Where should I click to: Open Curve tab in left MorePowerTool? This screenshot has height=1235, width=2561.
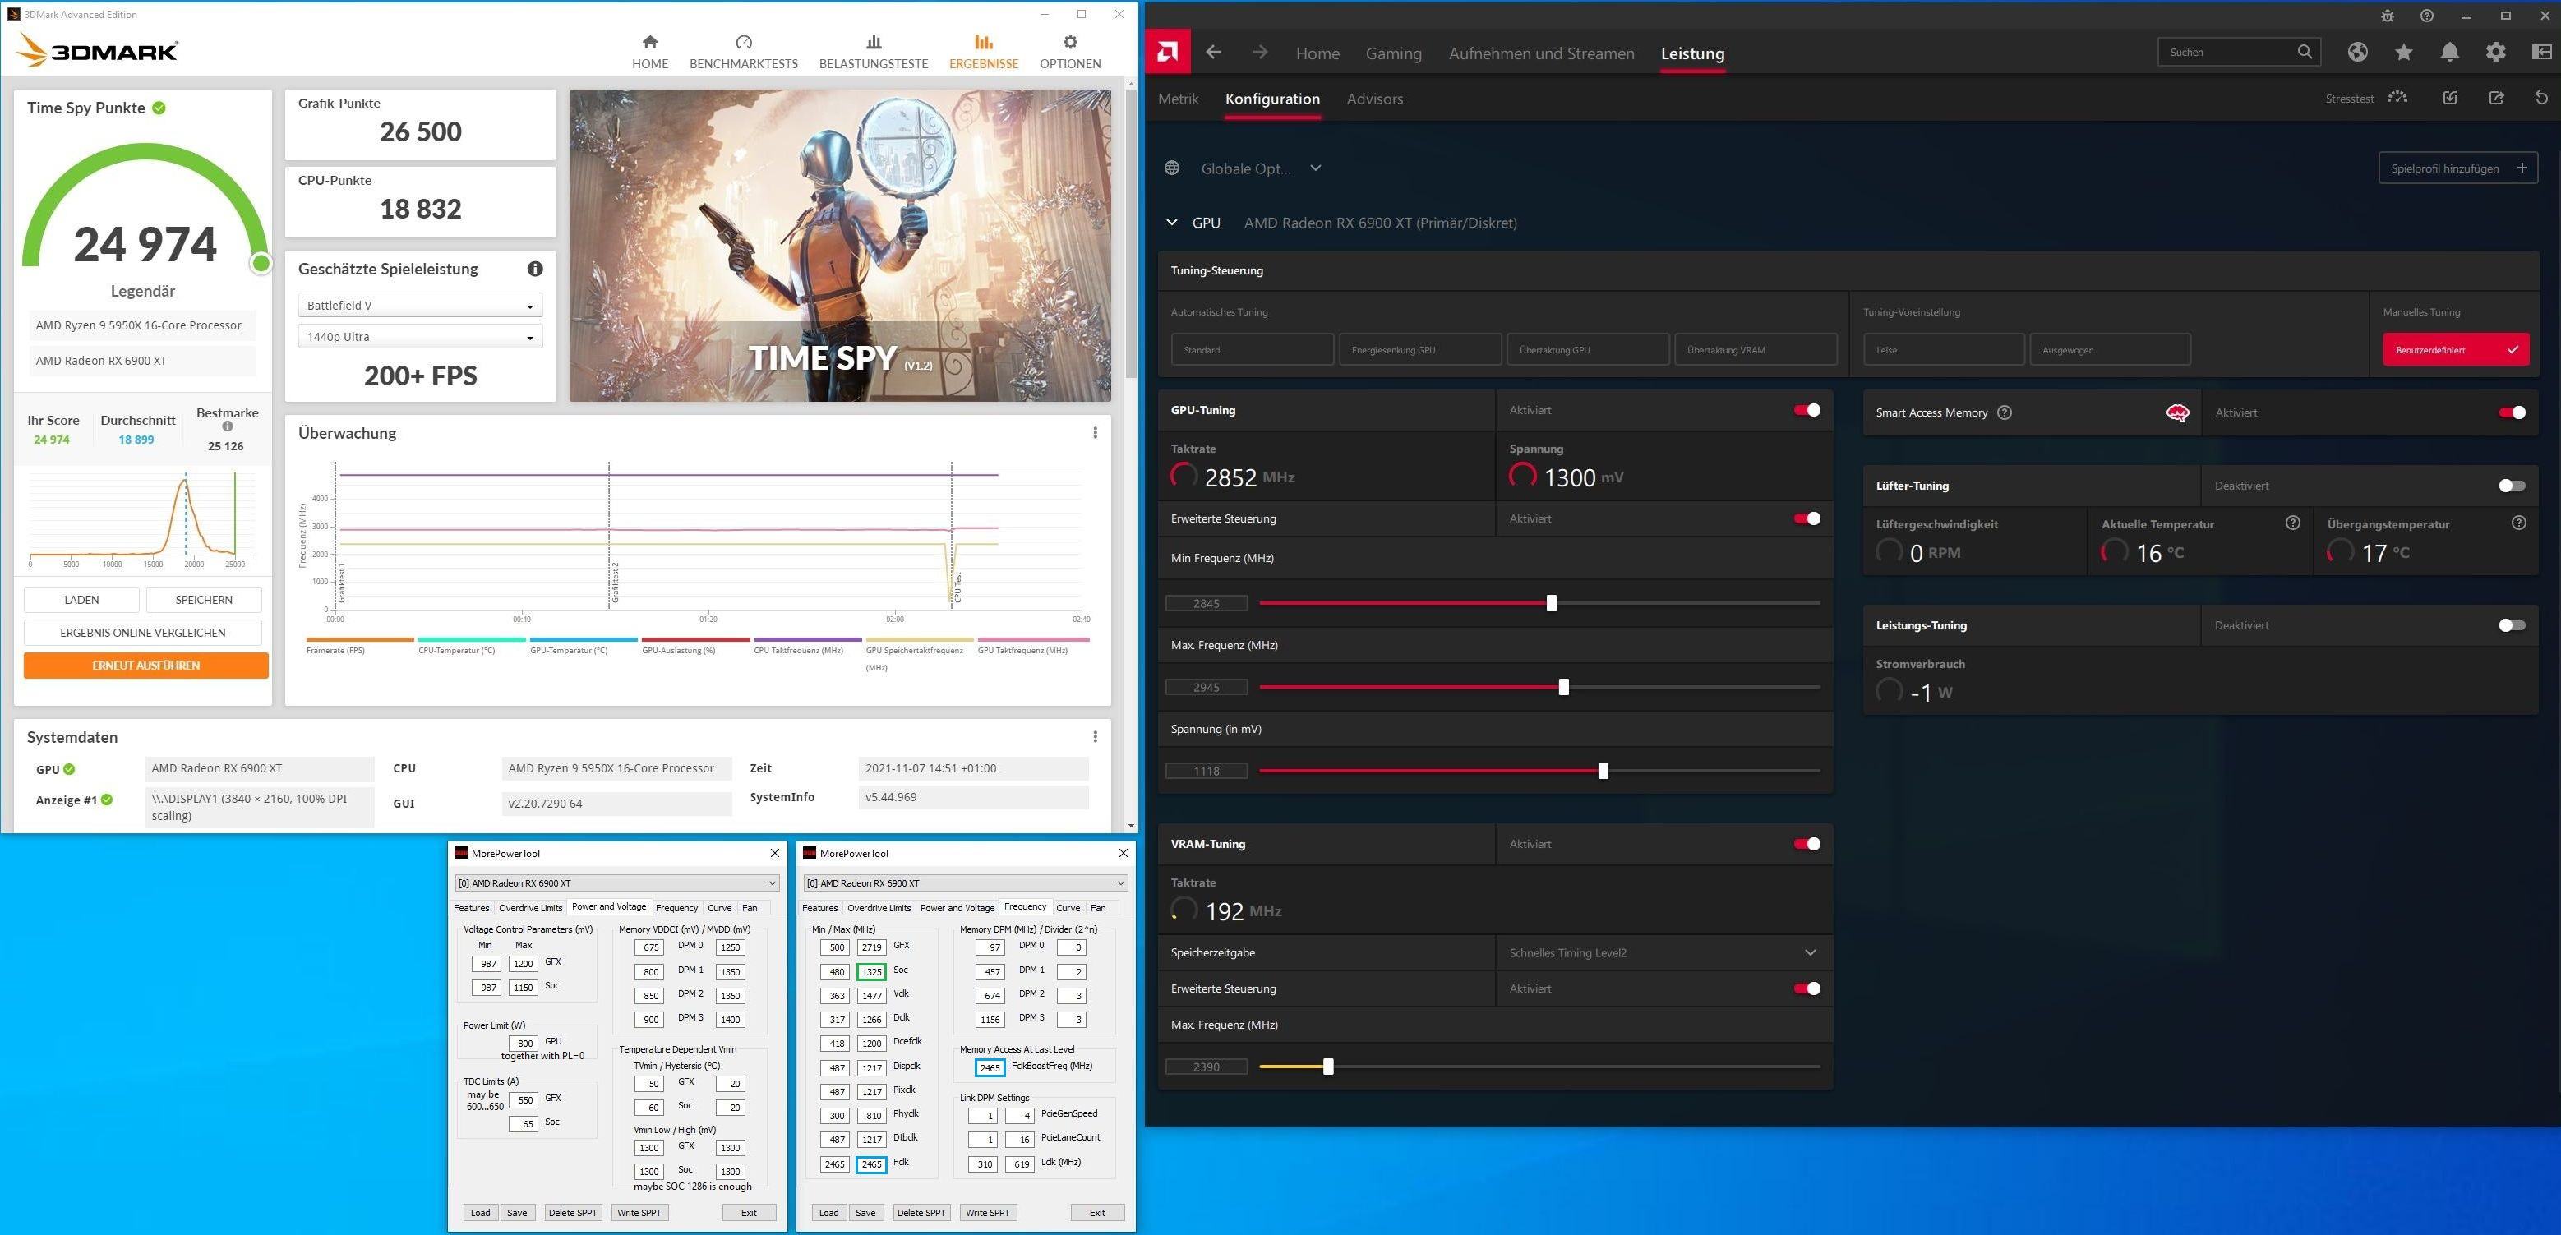point(720,907)
